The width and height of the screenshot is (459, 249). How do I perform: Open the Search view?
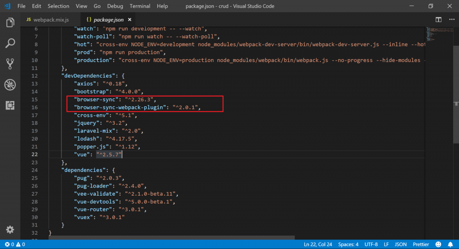click(x=10, y=43)
